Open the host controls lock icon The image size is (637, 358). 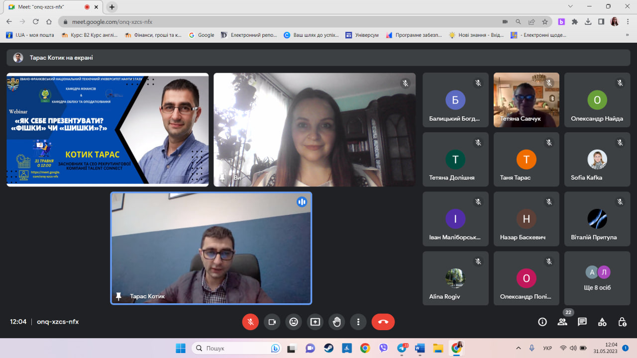[622, 322]
